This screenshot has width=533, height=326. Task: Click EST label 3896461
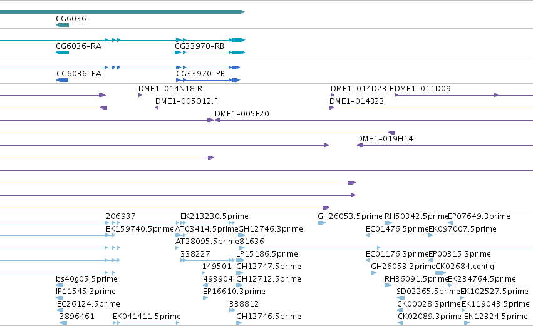[77, 317]
